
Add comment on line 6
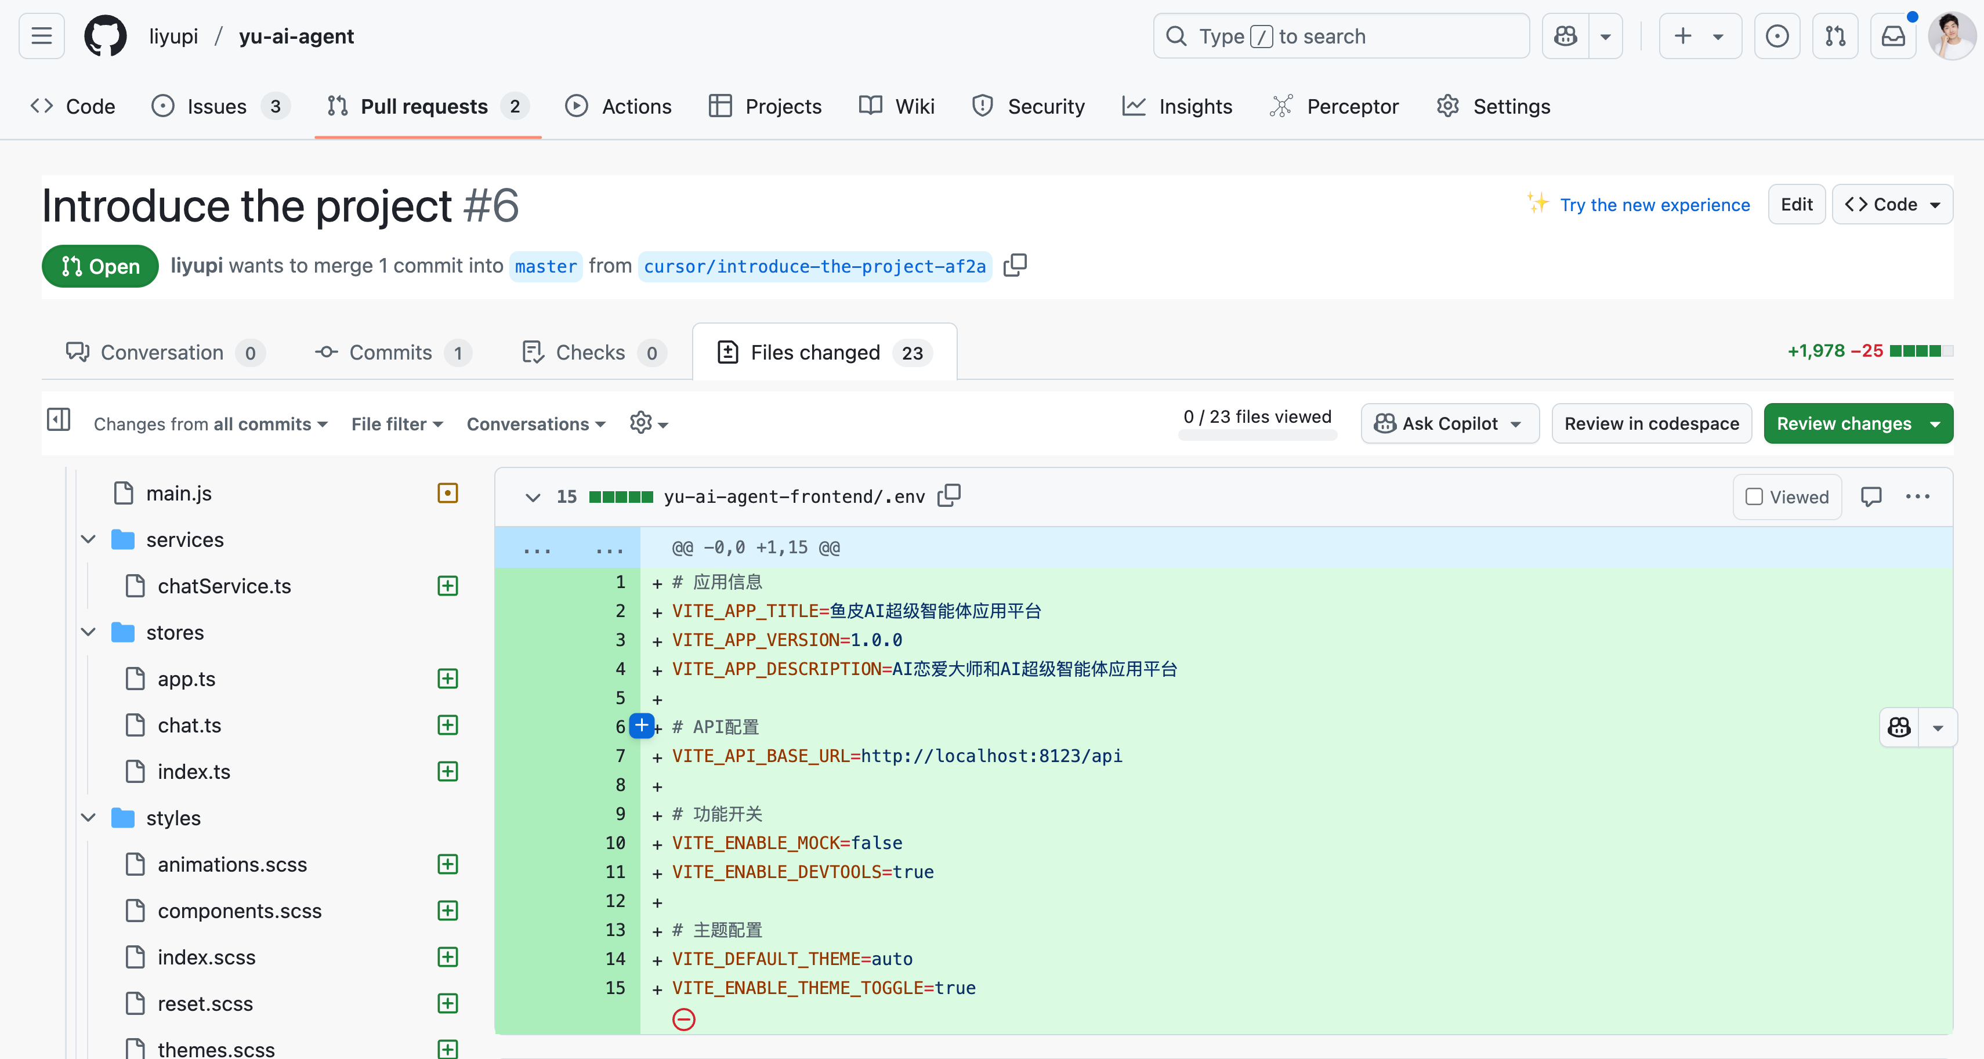point(641,726)
